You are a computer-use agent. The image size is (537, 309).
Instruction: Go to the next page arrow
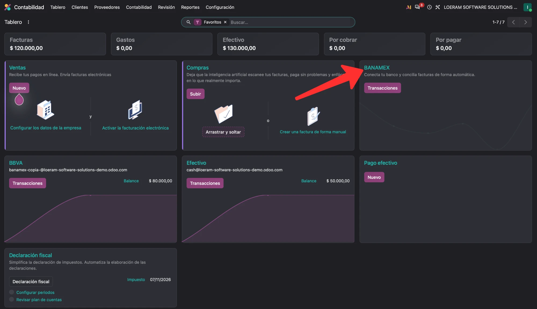point(526,22)
